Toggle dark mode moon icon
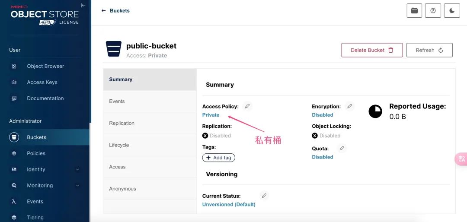The height and width of the screenshot is (222, 467). pos(452,11)
